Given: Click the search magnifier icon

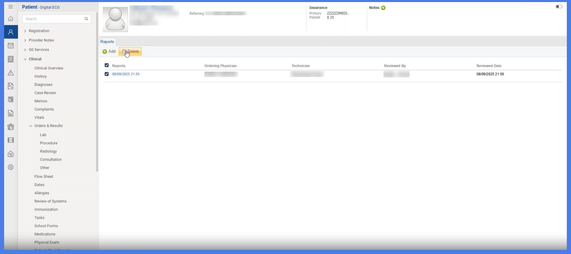Looking at the screenshot, I should click(87, 19).
